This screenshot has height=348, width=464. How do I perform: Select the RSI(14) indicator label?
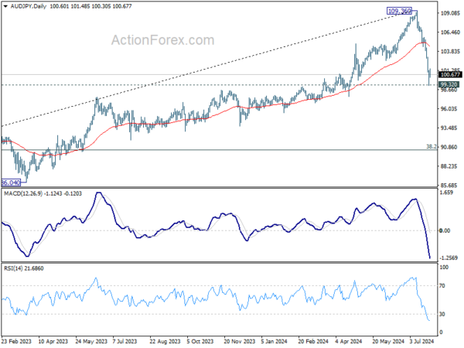tap(12, 268)
